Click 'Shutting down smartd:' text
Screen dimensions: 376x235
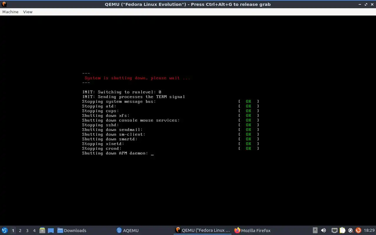pos(110,139)
